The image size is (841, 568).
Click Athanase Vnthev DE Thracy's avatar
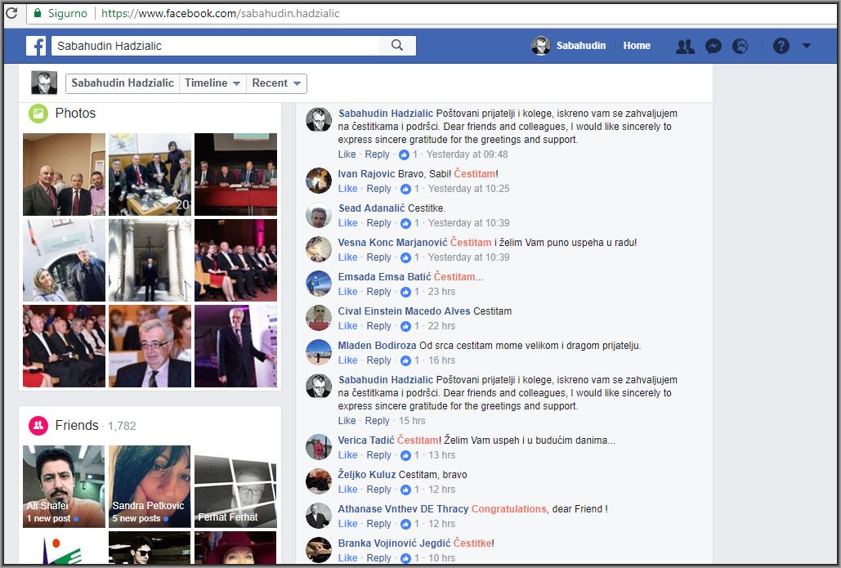(319, 516)
